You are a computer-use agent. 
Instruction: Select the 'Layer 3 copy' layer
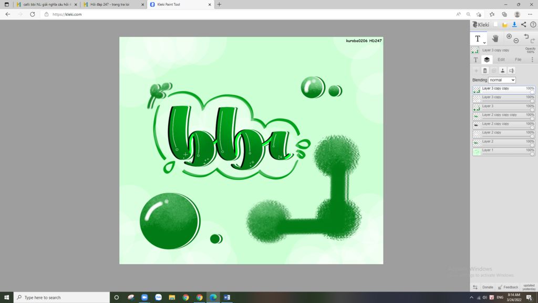point(504,98)
